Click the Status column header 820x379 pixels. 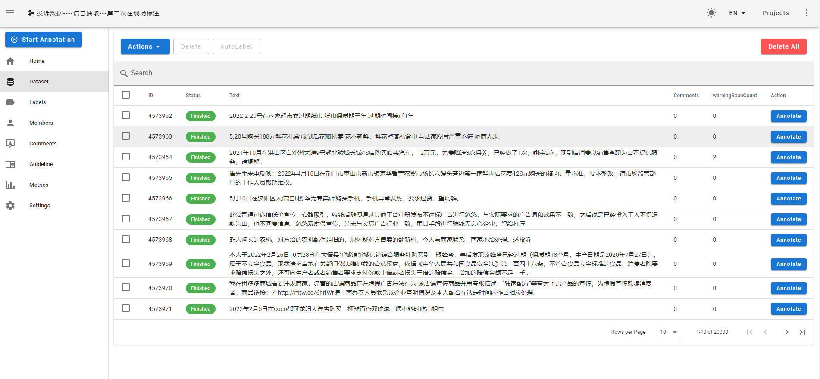tap(193, 96)
